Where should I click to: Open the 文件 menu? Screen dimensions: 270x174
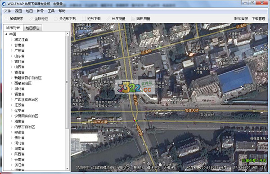click(7, 11)
